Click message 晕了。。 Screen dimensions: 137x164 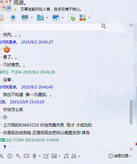[x=10, y=57]
